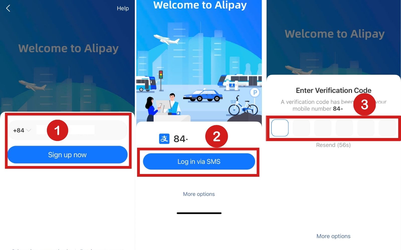Open More options on verification screen

point(333,236)
